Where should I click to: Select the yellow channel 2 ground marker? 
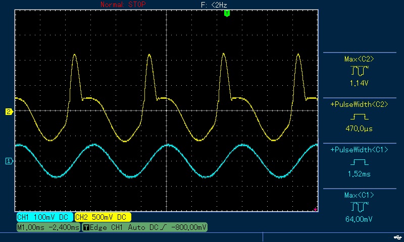coord(9,112)
